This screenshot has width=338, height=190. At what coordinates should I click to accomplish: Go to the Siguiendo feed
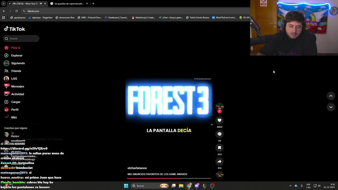click(x=15, y=63)
